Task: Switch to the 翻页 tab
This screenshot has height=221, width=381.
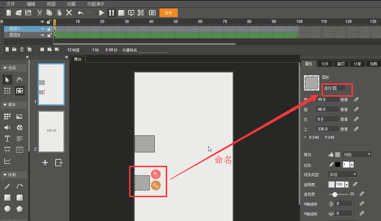Action: coord(341,64)
